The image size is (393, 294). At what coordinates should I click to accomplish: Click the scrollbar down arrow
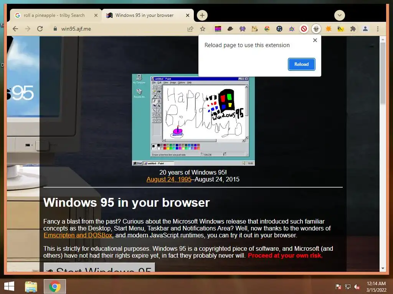[x=383, y=268]
